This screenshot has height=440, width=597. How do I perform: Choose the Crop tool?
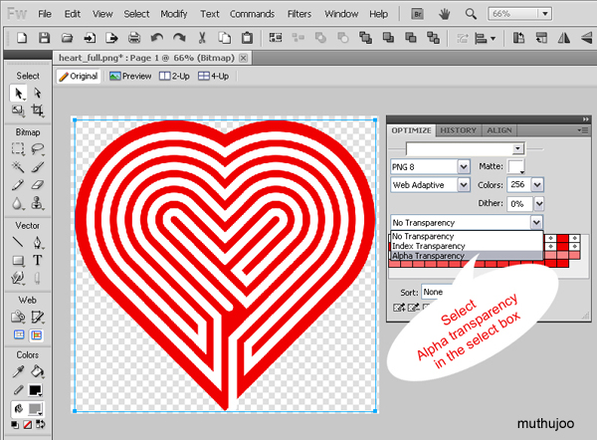(38, 110)
